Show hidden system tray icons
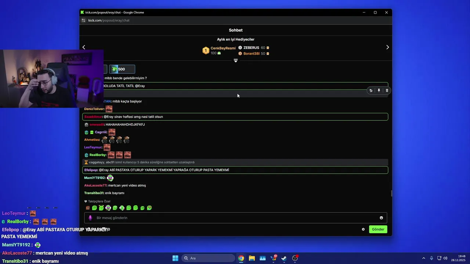This screenshot has width=470, height=264. (x=423, y=258)
